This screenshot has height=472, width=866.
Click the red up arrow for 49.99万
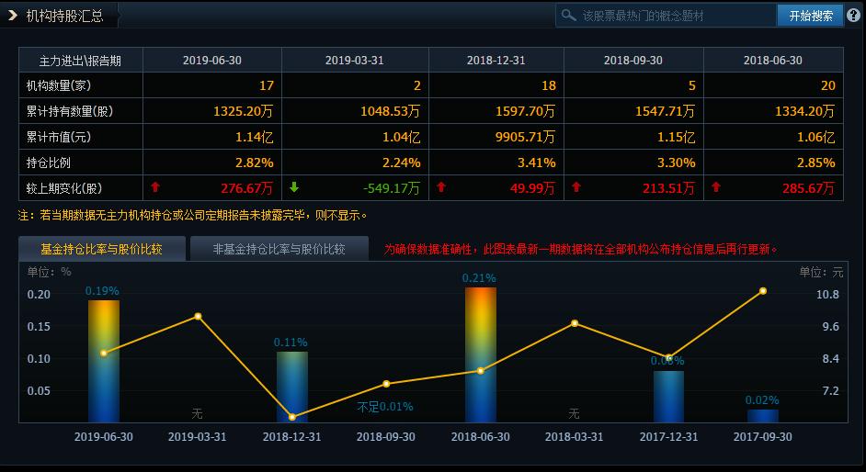pos(440,187)
